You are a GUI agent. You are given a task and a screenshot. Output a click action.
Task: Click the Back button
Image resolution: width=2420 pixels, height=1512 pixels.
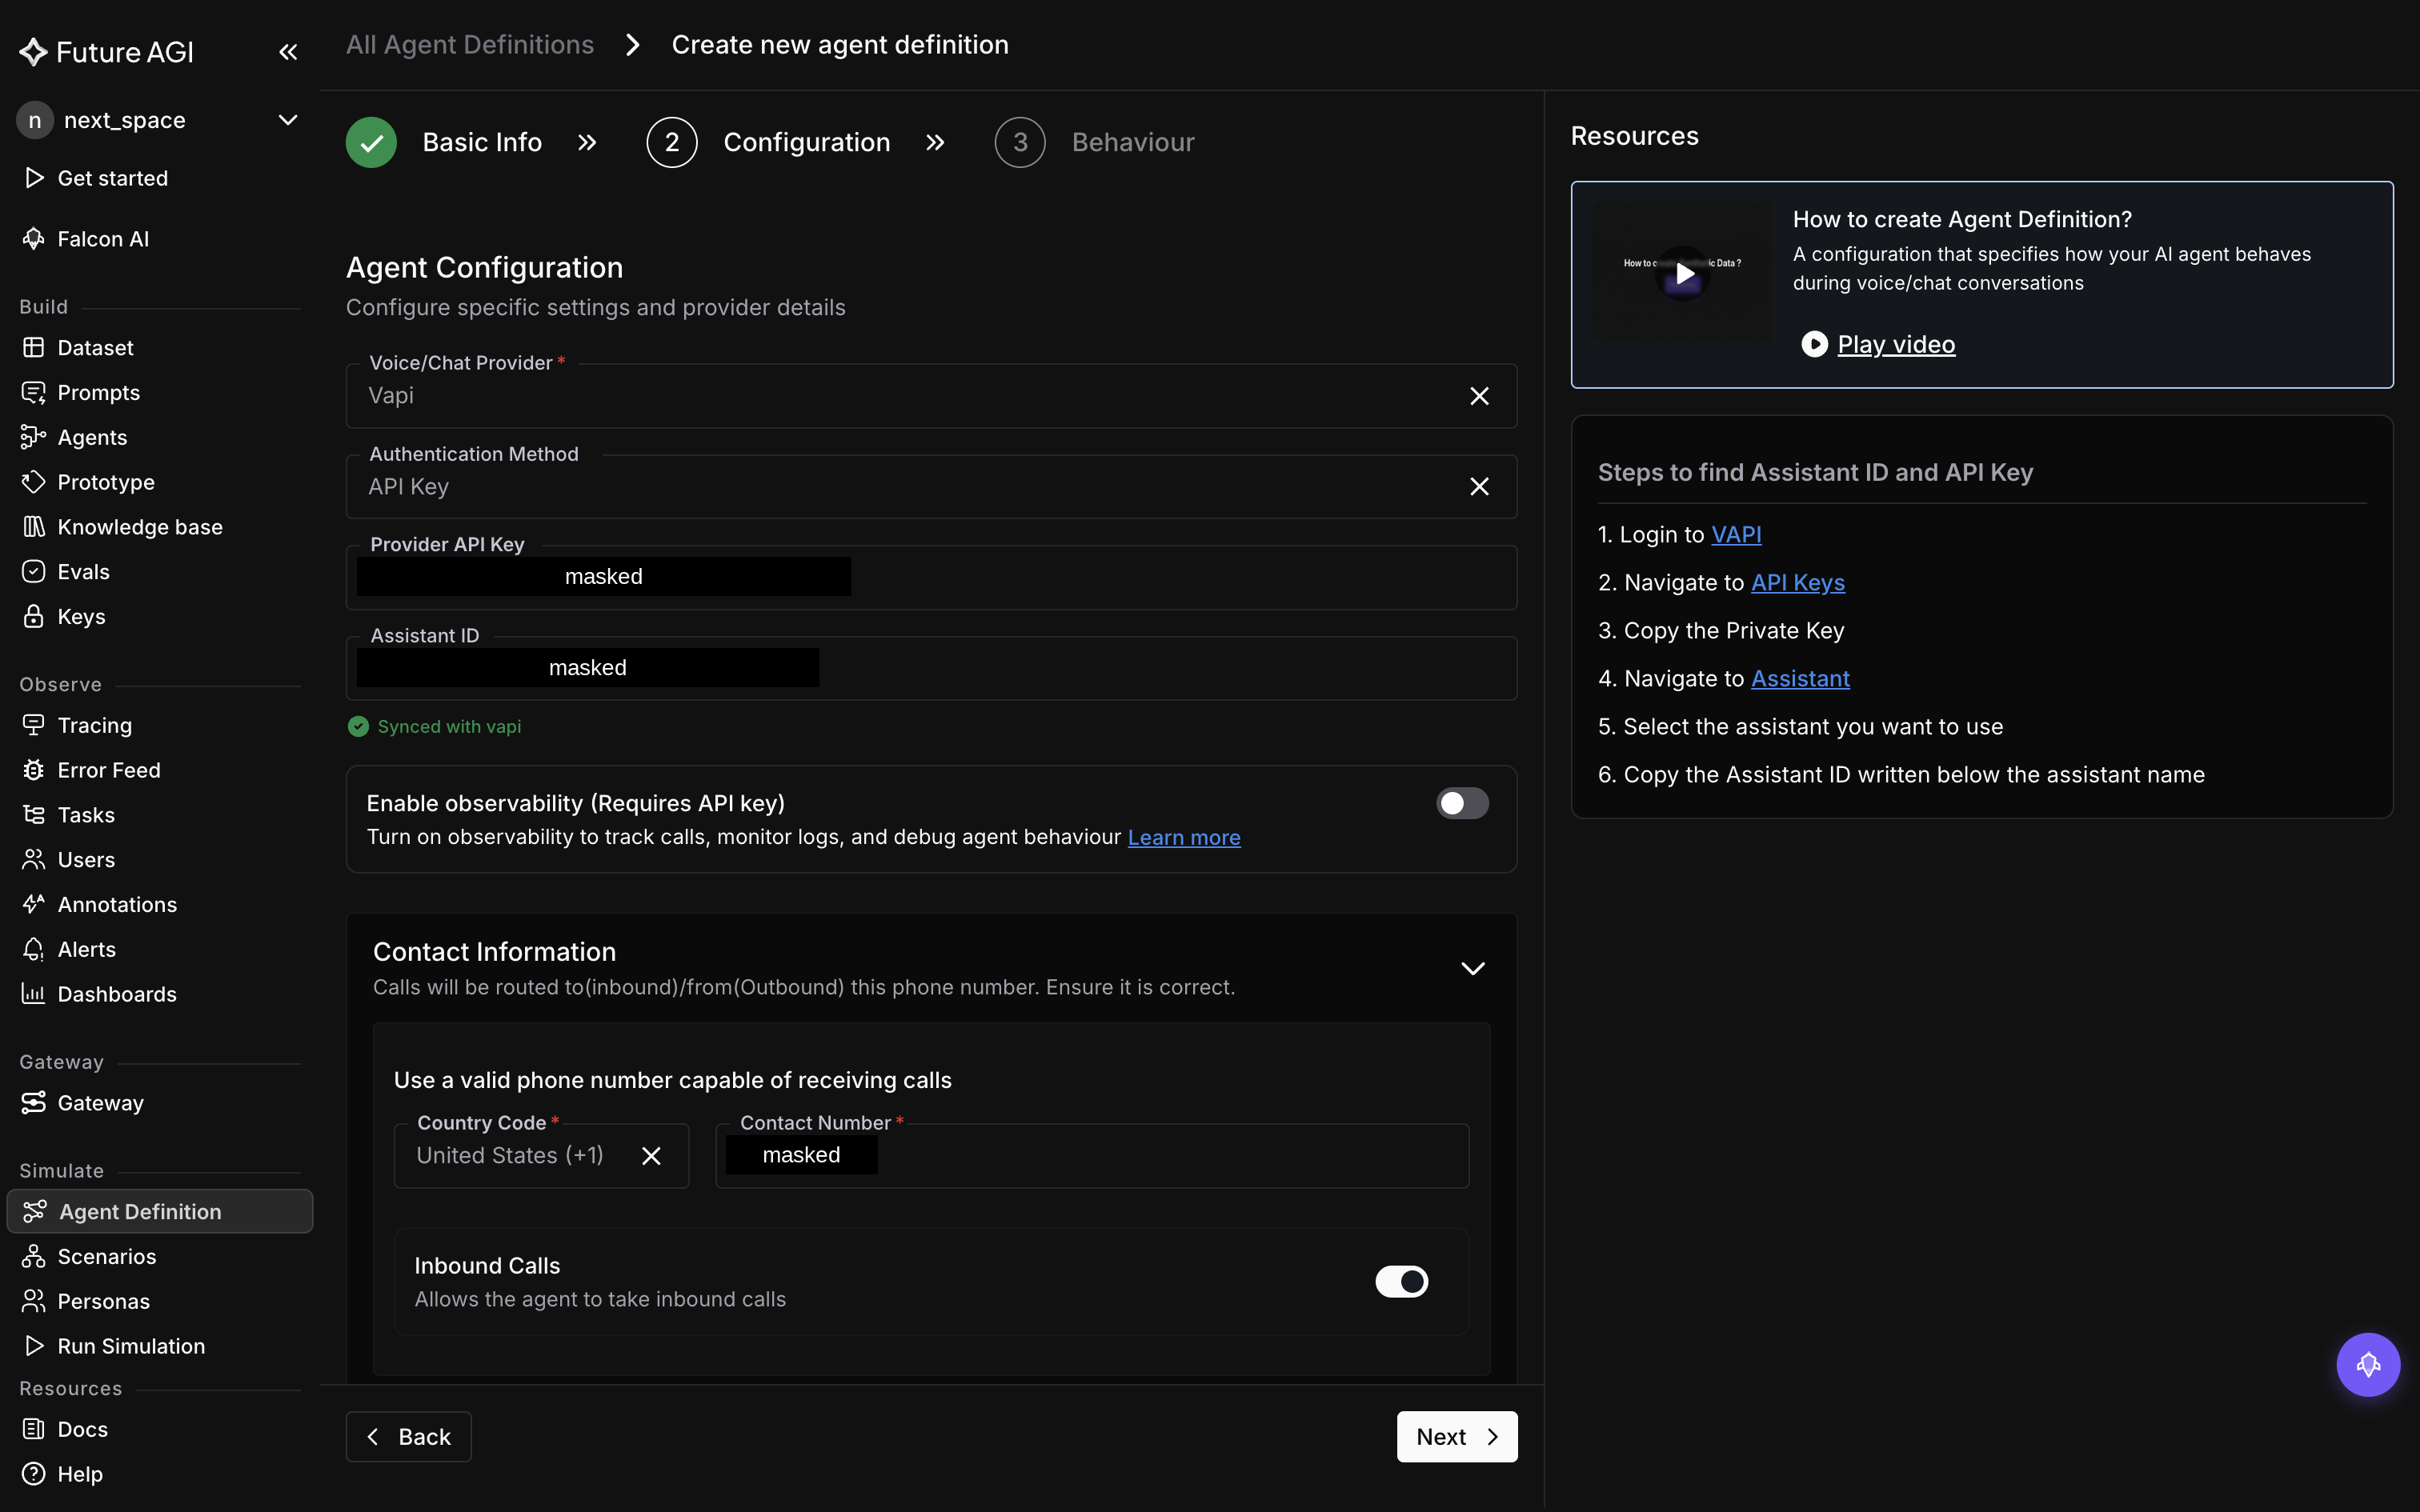tap(408, 1437)
